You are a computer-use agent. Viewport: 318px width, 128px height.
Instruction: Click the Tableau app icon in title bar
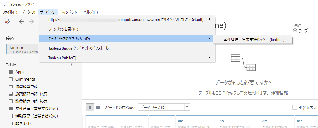coord(5,4)
